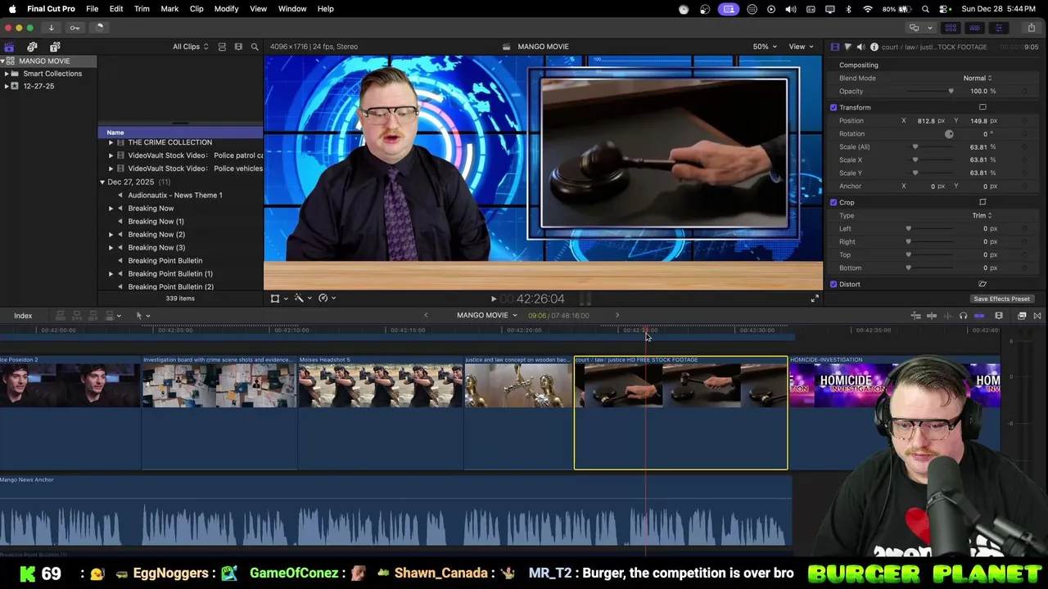Image resolution: width=1048 pixels, height=589 pixels.
Task: Click the browser search magnifier
Action: [x=255, y=47]
